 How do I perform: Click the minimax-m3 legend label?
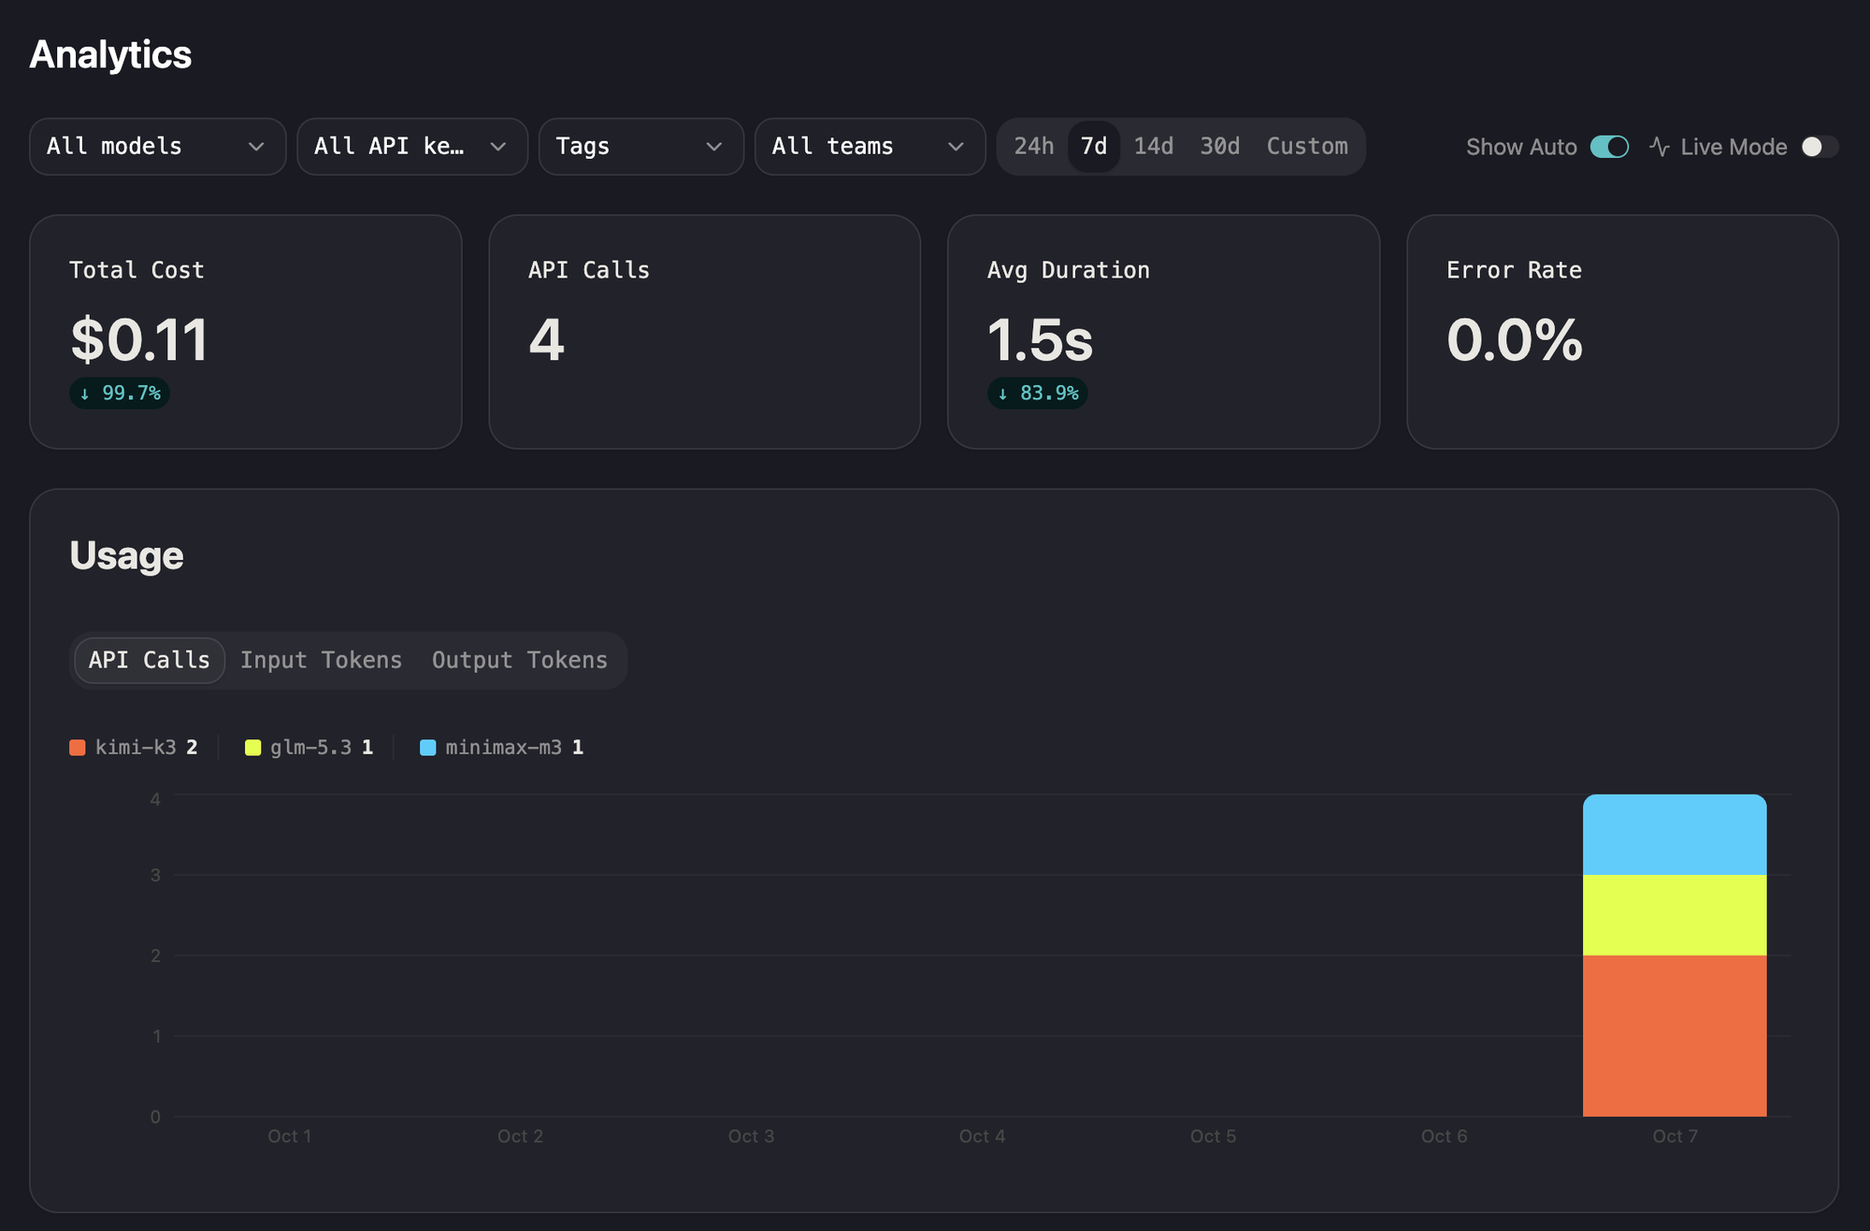[504, 748]
